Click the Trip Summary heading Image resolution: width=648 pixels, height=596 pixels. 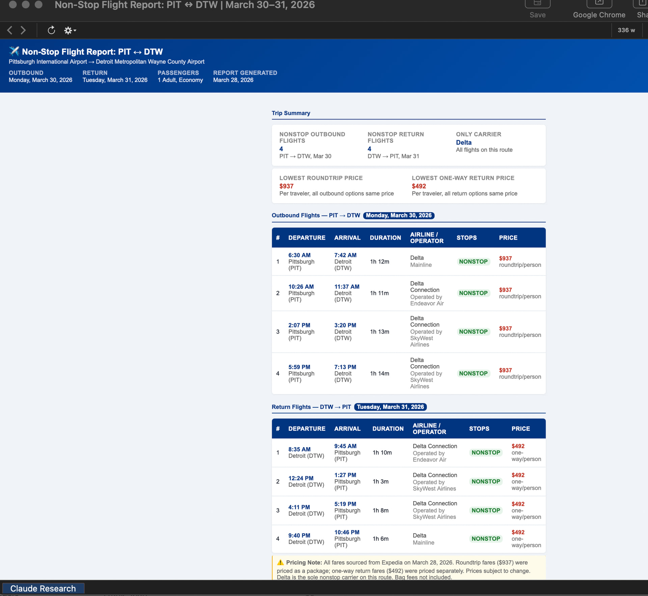[x=291, y=113]
